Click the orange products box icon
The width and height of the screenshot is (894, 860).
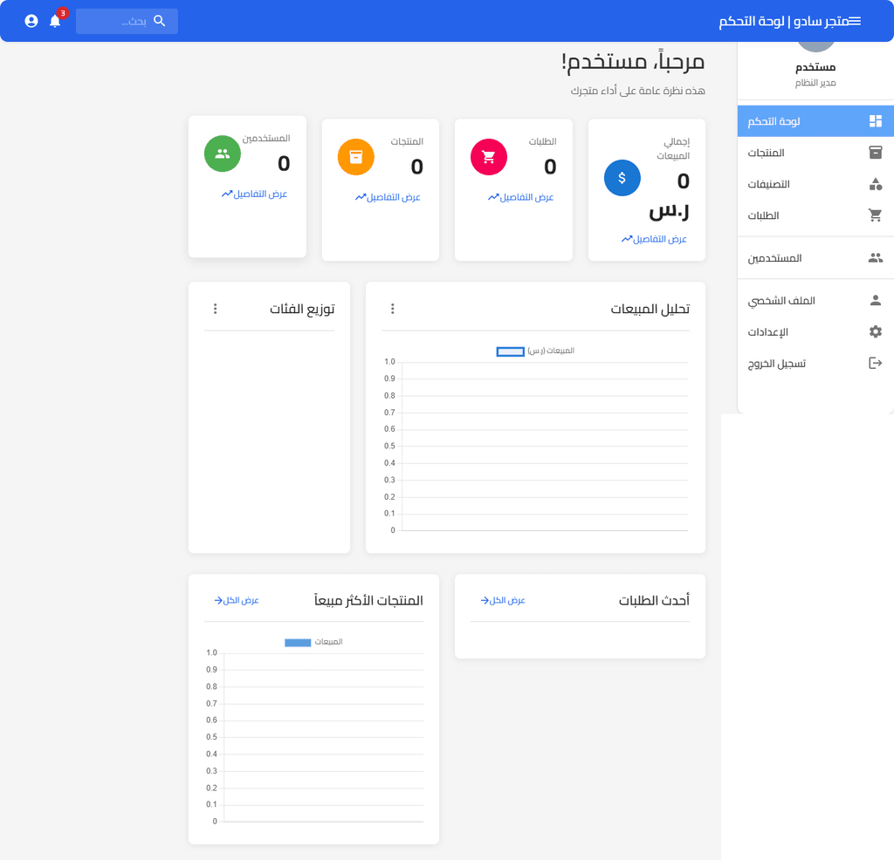[x=355, y=157]
